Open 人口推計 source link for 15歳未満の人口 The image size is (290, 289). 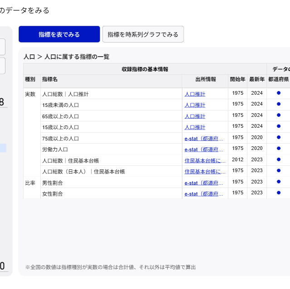point(195,105)
